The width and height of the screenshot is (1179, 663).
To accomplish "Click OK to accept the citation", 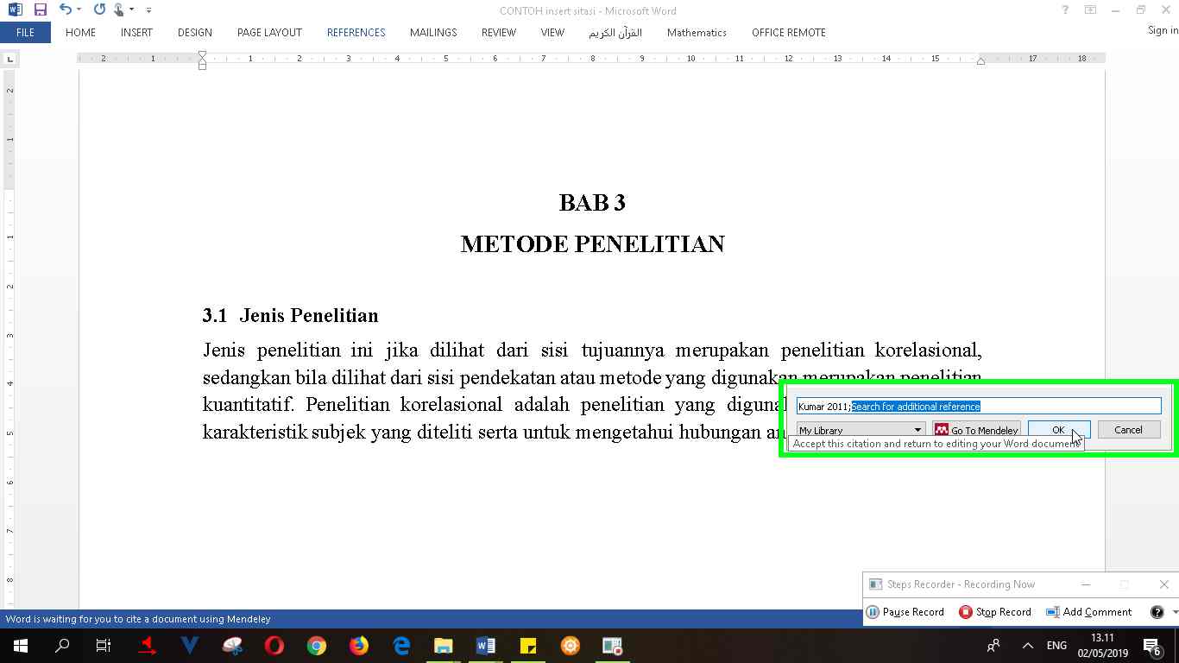I will click(1058, 430).
